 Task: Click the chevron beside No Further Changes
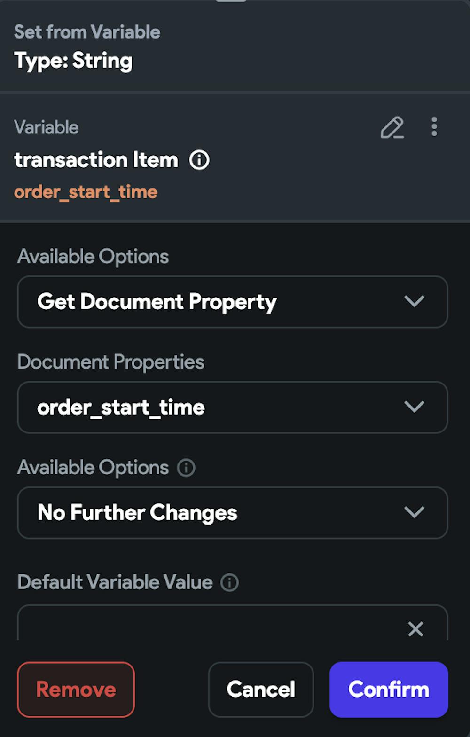point(414,512)
